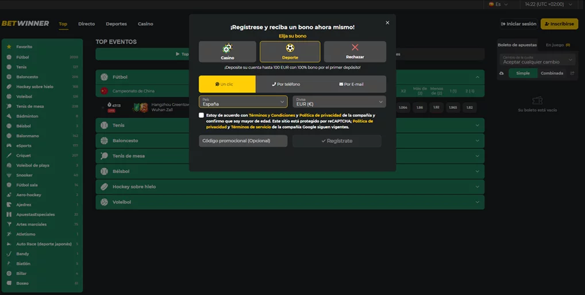Click the Inscribirse button
The height and width of the screenshot is (295, 585).
559,24
